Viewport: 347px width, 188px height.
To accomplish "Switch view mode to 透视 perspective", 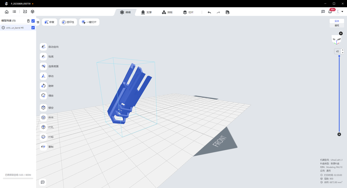I will pyautogui.click(x=337, y=25).
